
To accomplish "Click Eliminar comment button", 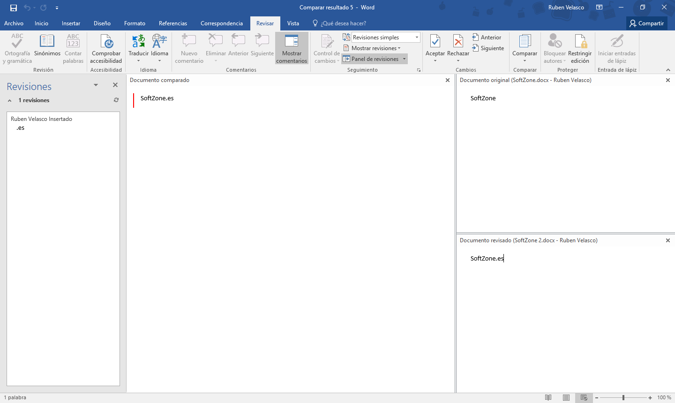I will 216,49.
